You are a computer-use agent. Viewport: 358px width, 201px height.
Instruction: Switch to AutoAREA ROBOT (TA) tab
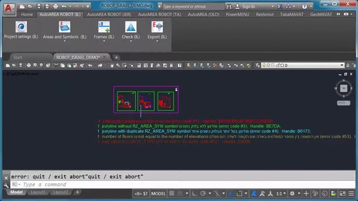pyautogui.click(x=159, y=15)
